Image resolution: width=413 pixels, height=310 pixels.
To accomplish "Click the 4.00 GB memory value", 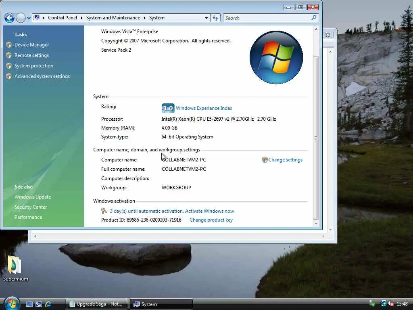I will coord(169,128).
